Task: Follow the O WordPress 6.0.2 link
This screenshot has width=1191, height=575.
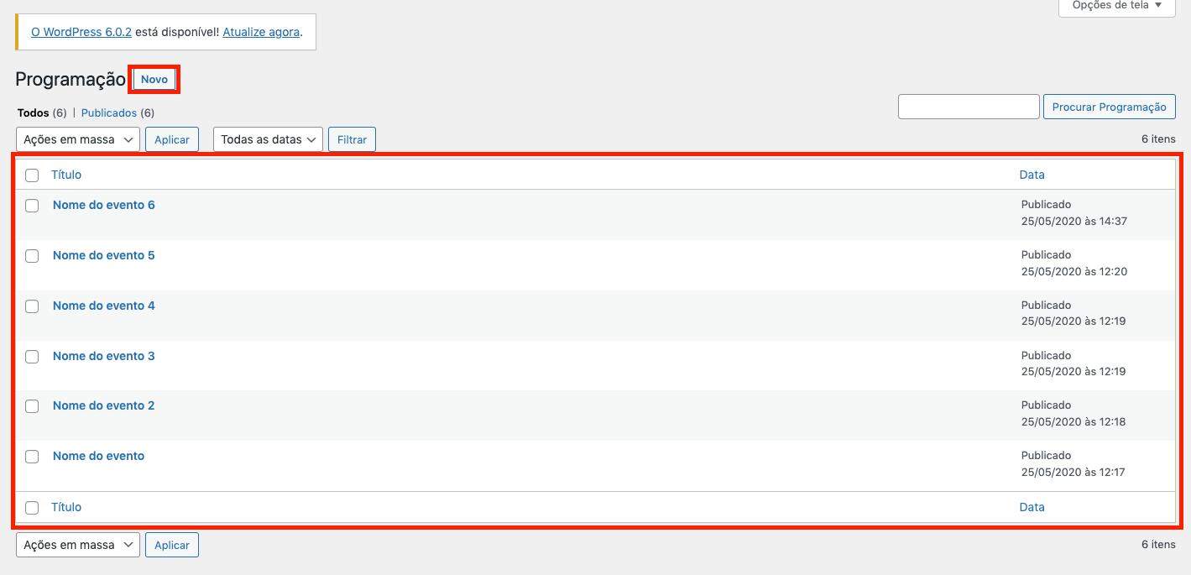Action: pos(81,32)
